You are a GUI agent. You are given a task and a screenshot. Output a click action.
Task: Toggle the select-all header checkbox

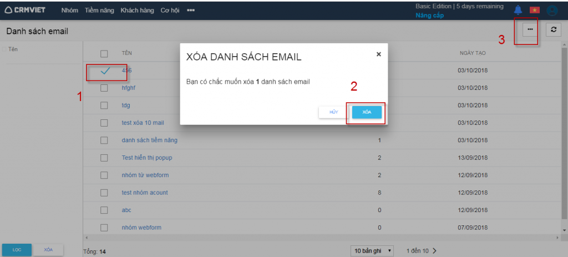pos(104,53)
